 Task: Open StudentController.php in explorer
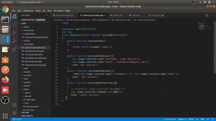click(35, 65)
